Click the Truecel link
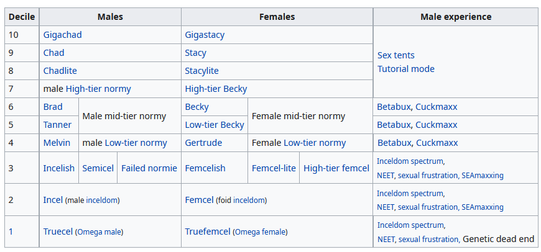This screenshot has width=541, height=252. (58, 232)
